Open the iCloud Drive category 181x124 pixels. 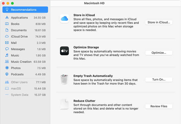[x=25, y=36]
